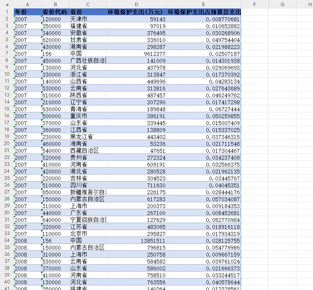Select cell 山东省 in row 17
This screenshot has width=313, height=290.
tap(88, 123)
